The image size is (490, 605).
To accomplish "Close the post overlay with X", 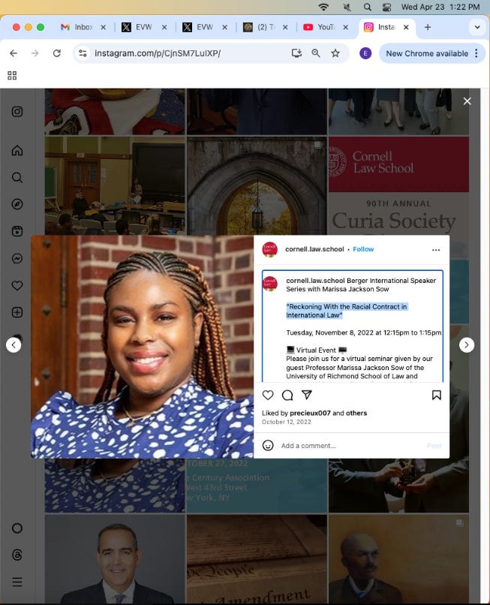I will pos(467,101).
